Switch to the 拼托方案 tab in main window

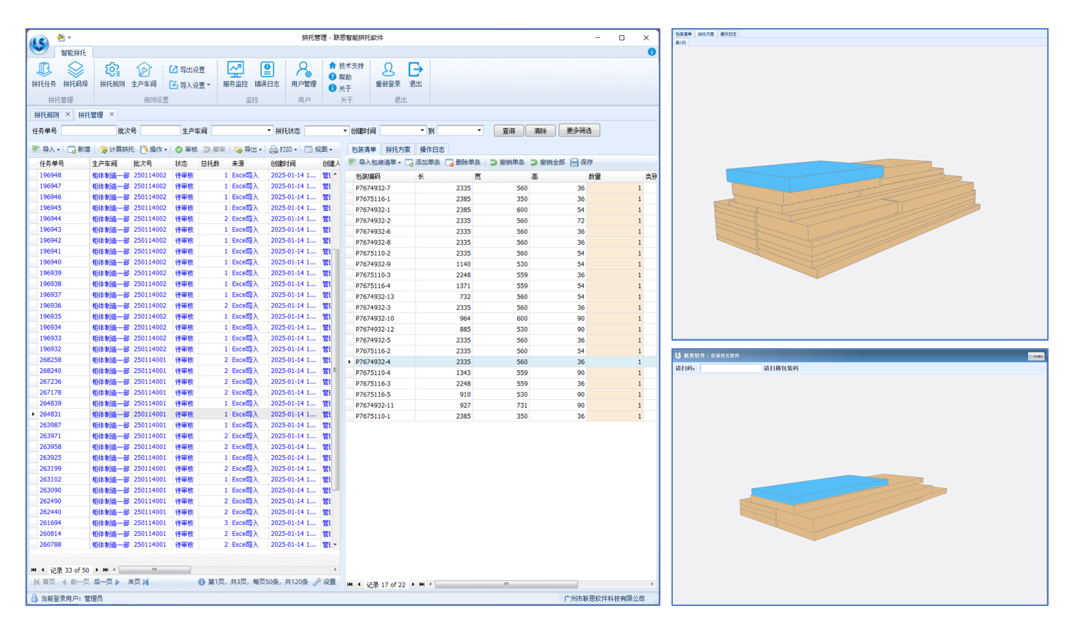[398, 149]
